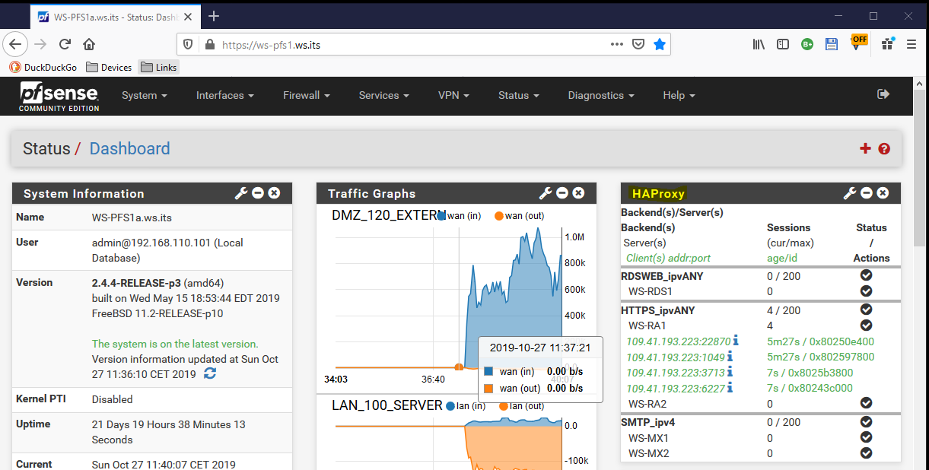Open the Links bookmarks folder
This screenshot has height=470, width=929.
tap(159, 67)
